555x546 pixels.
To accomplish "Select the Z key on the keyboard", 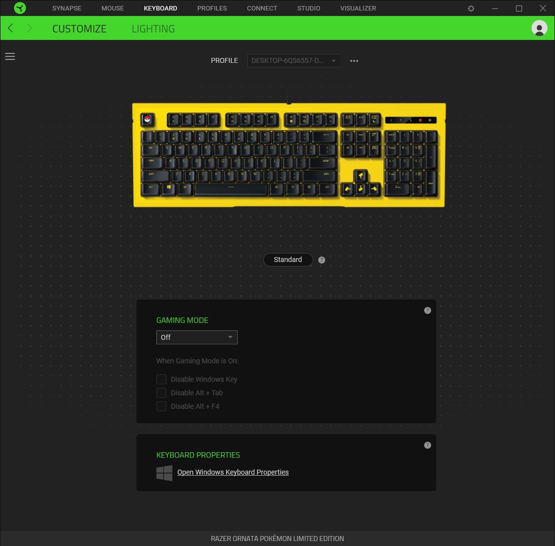I will pyautogui.click(x=177, y=175).
